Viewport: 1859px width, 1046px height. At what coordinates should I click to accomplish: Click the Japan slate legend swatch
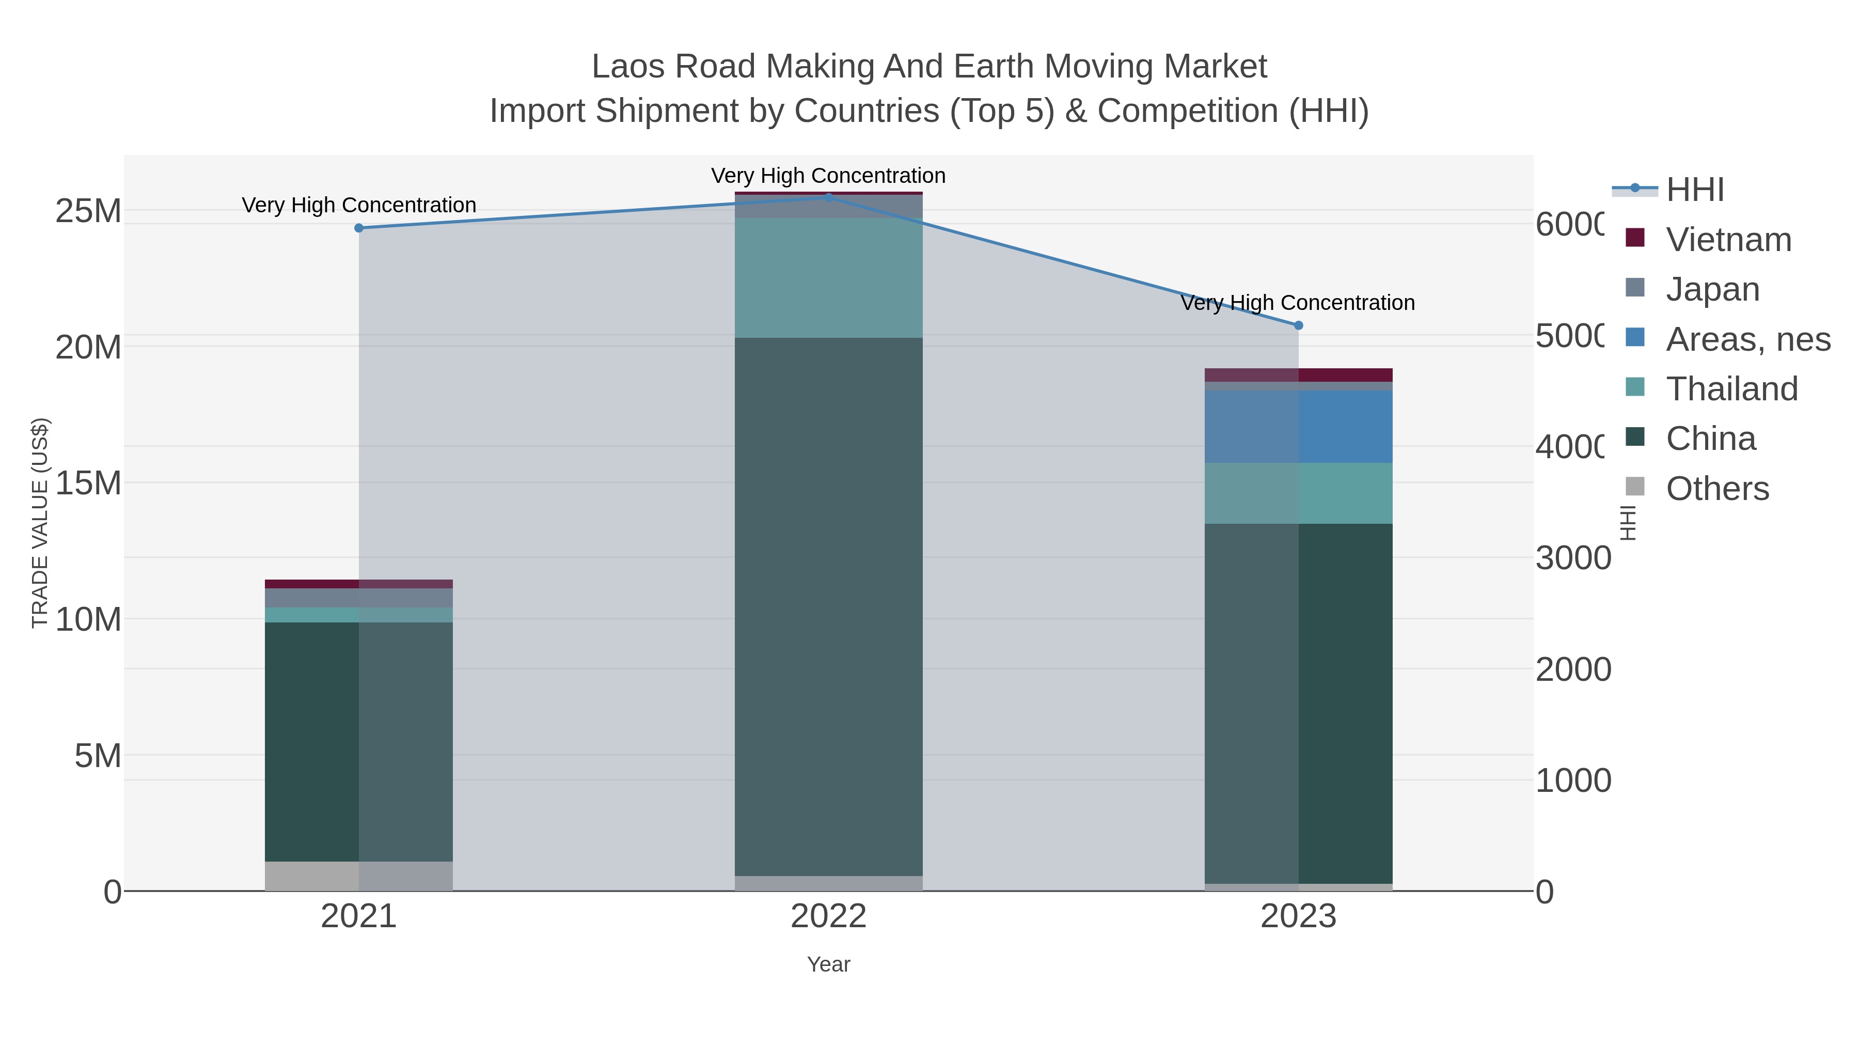click(1635, 287)
